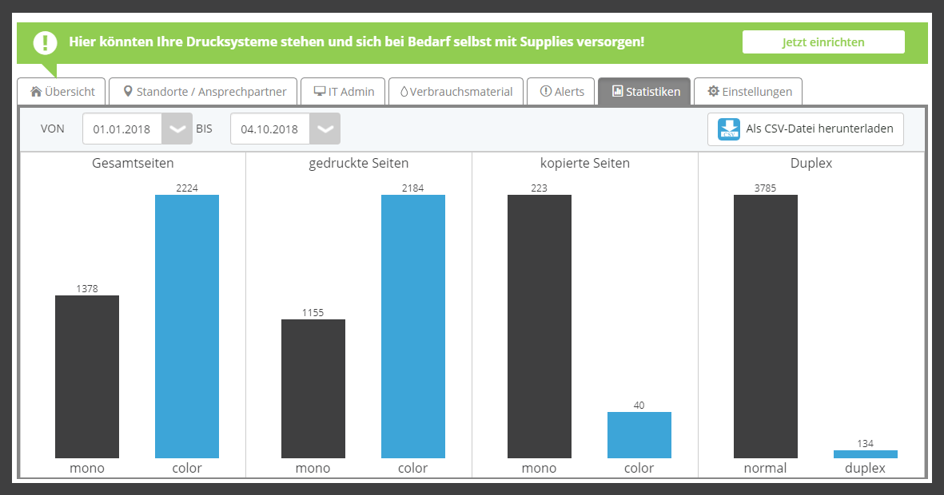The height and width of the screenshot is (495, 944).
Task: Click the kopierte Seiten color bar
Action: point(639,435)
